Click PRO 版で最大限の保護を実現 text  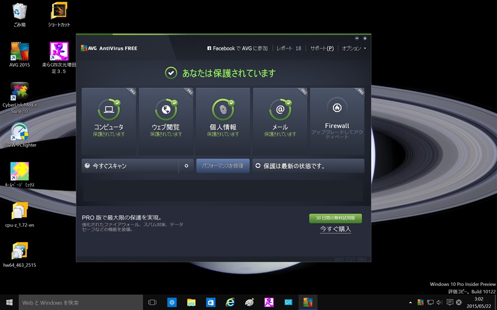point(122,217)
